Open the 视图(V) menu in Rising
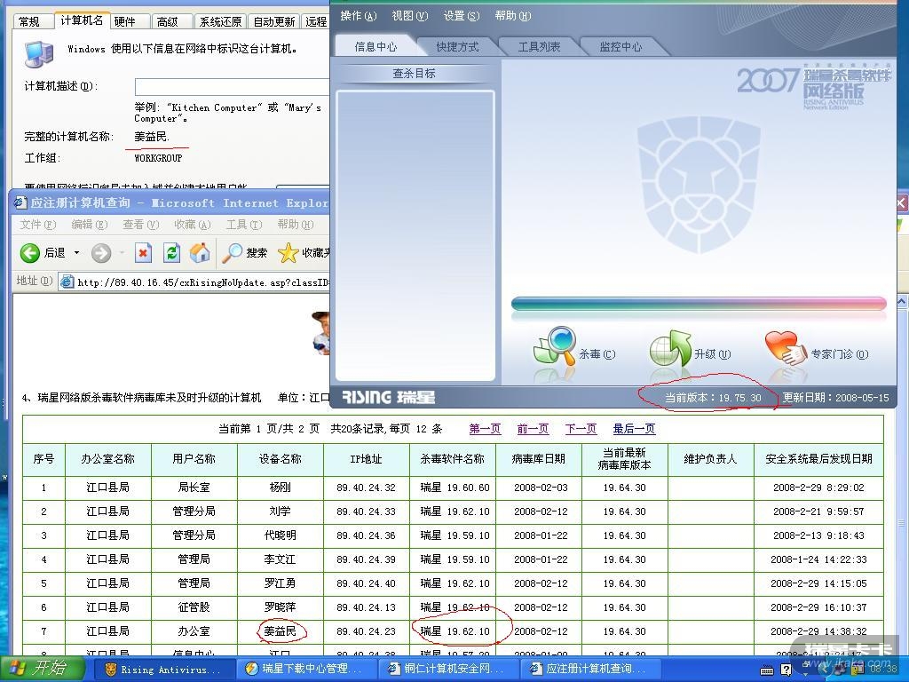Image resolution: width=909 pixels, height=682 pixels. tap(410, 16)
